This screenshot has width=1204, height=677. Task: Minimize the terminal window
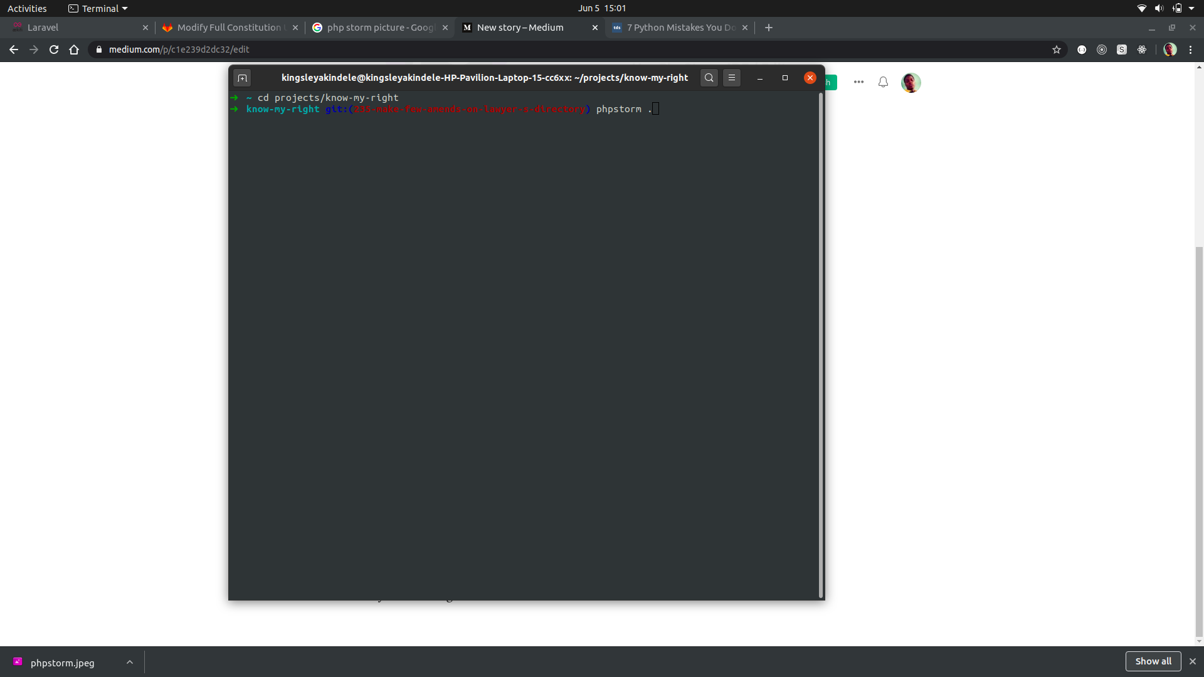760,78
